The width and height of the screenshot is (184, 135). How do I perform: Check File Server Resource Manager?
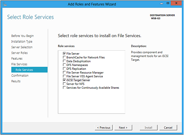(64, 73)
